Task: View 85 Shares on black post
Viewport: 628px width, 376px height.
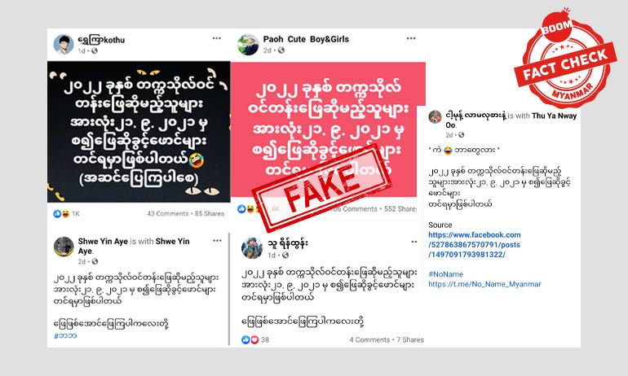Action: [210, 214]
